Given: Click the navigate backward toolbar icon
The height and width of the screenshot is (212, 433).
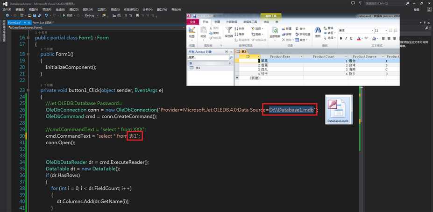Looking at the screenshot, I should tap(7, 15).
